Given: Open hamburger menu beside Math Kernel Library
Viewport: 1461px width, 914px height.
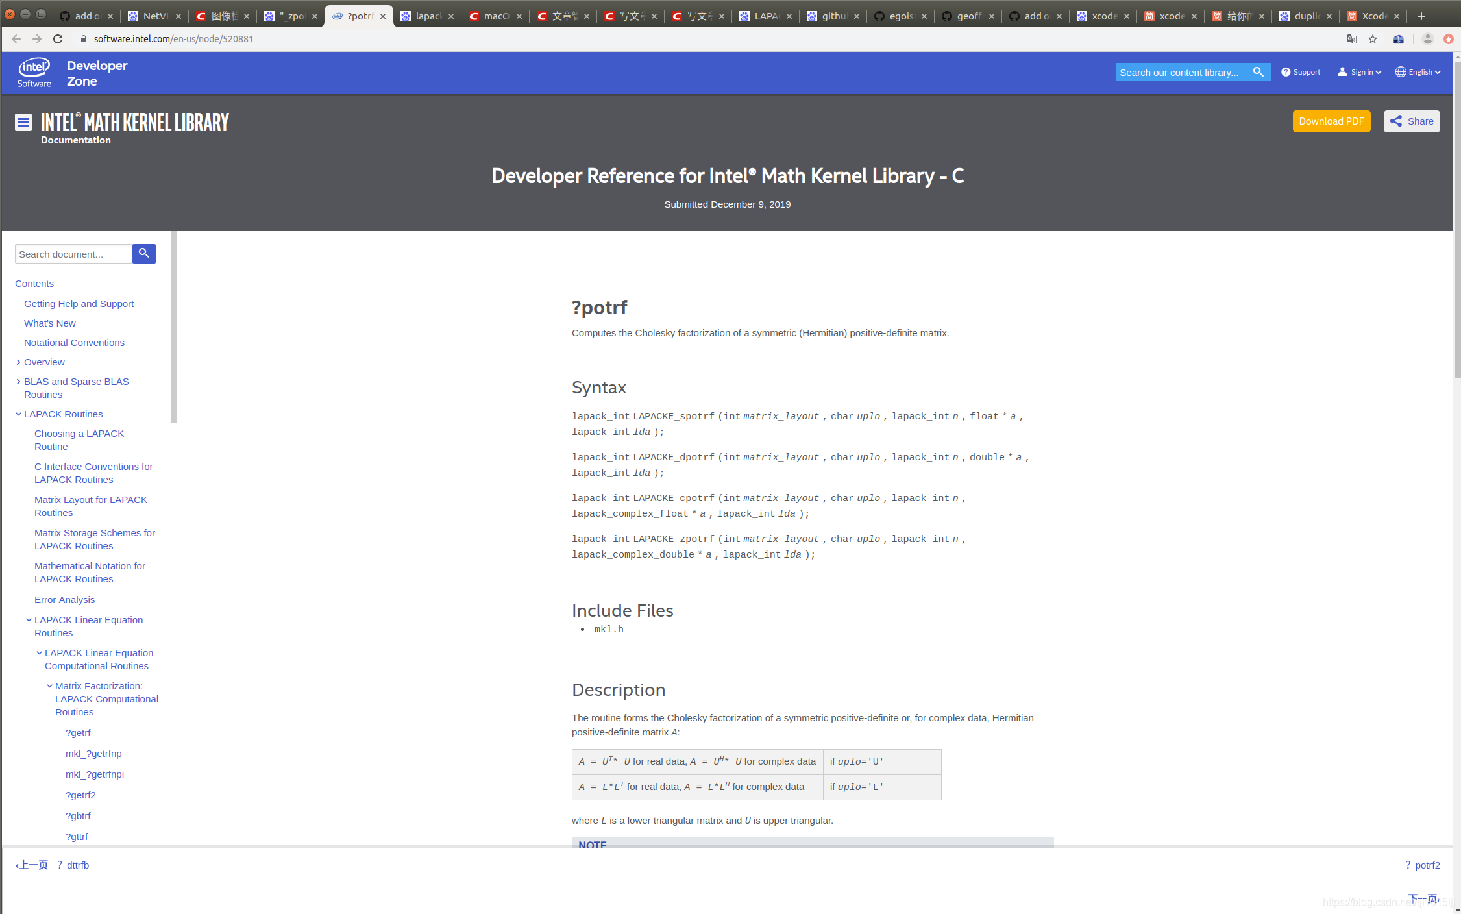Looking at the screenshot, I should point(23,122).
